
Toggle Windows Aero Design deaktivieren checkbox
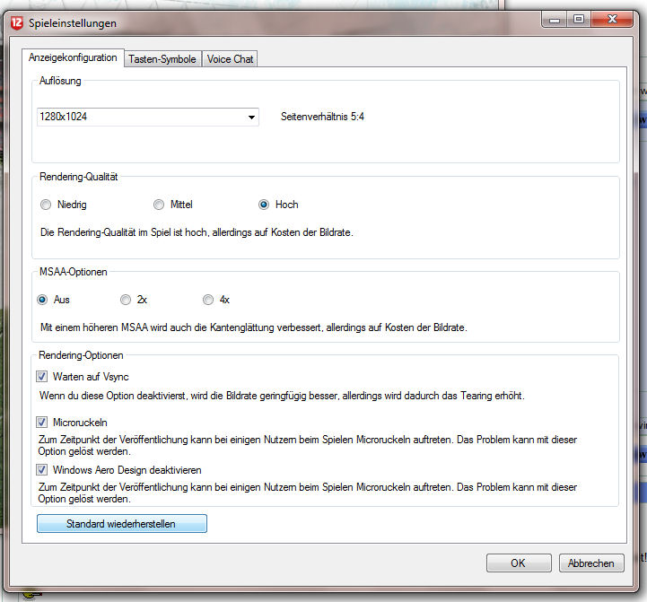point(42,469)
